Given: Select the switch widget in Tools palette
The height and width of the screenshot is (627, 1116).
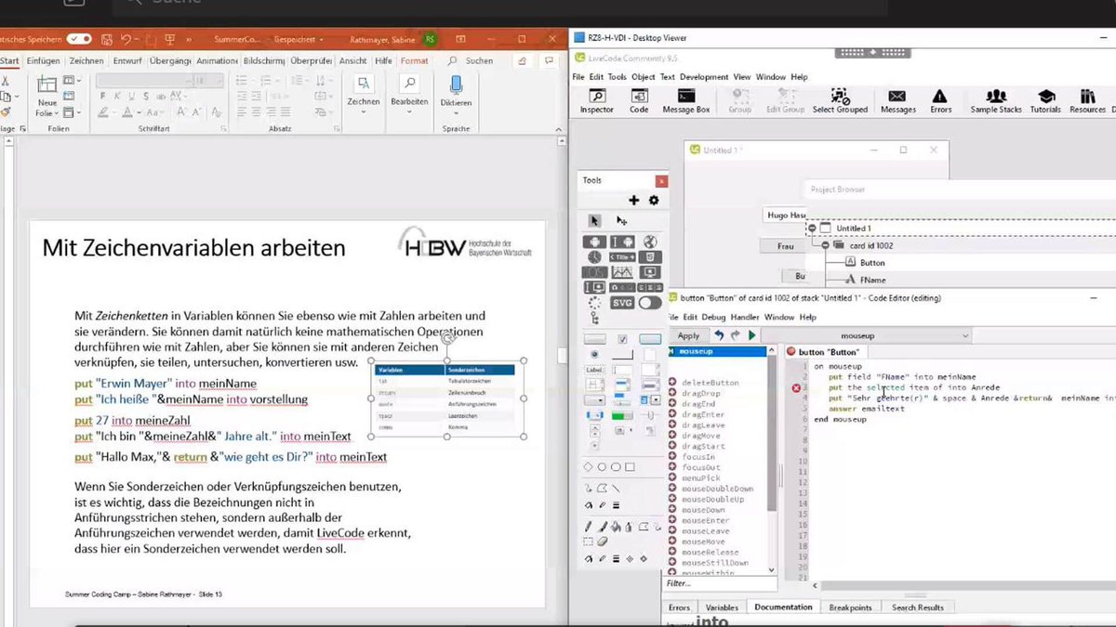Looking at the screenshot, I should 650,303.
